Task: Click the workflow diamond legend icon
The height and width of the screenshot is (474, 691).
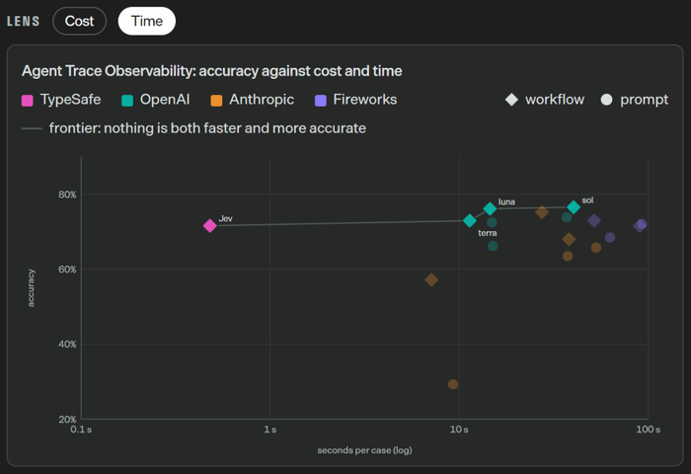Action: [x=511, y=100]
